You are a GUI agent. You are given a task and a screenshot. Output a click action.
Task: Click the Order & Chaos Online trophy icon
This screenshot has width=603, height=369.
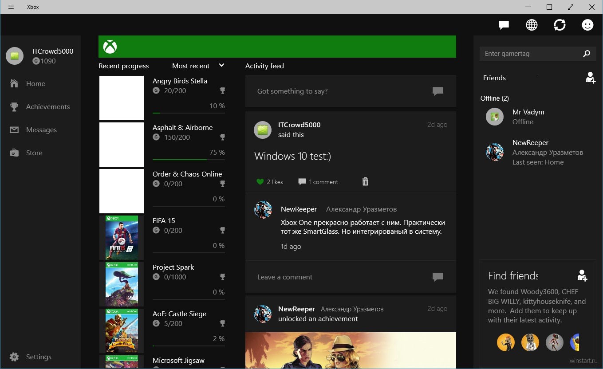(x=222, y=184)
